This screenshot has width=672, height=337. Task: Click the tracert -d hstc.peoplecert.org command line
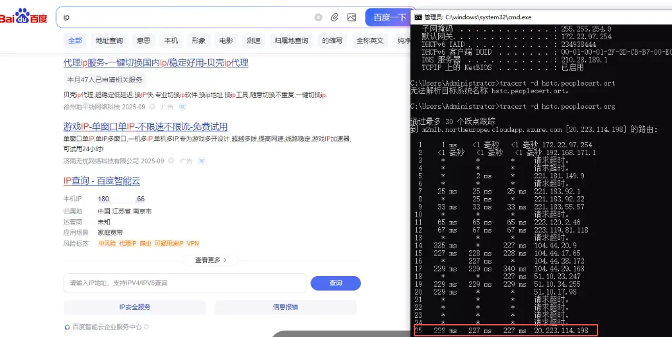[x=513, y=106]
